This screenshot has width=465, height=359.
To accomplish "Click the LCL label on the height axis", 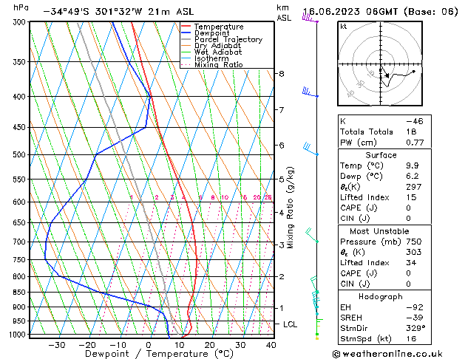I will point(291,324).
